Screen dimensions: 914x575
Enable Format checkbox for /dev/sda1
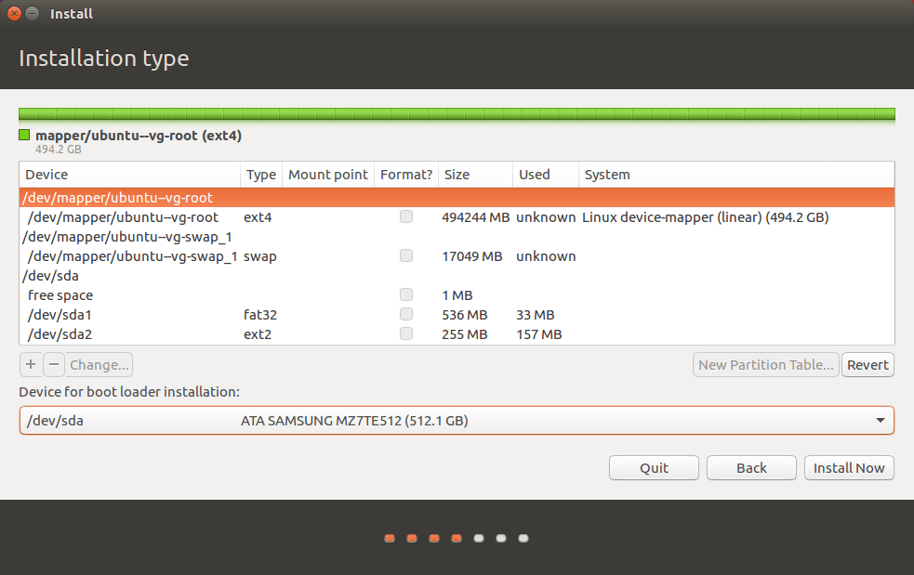[406, 315]
